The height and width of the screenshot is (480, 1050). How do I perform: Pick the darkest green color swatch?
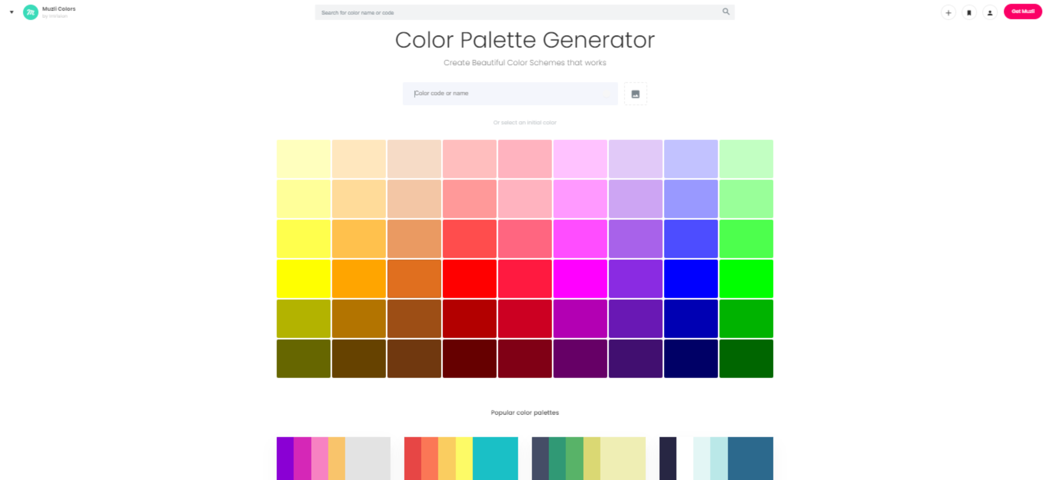pos(746,358)
